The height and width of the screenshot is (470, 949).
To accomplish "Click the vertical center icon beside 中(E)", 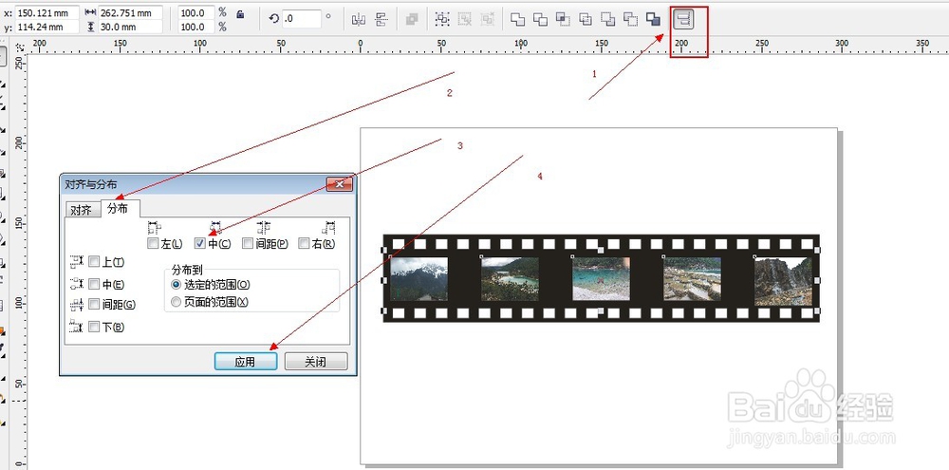I will (76, 284).
